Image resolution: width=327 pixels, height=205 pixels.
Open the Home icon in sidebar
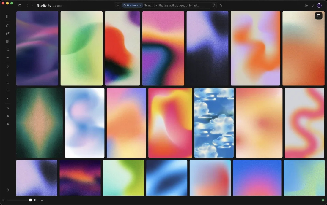8,26
